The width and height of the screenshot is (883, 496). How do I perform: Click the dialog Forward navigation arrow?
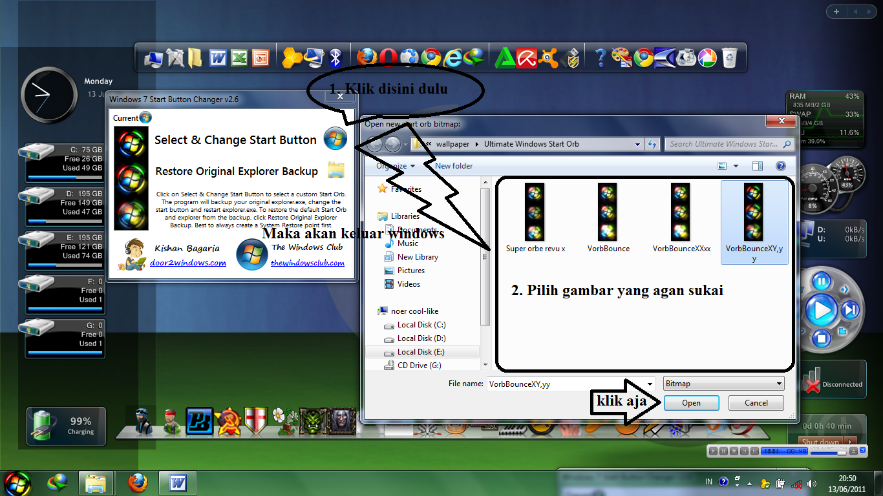392,145
